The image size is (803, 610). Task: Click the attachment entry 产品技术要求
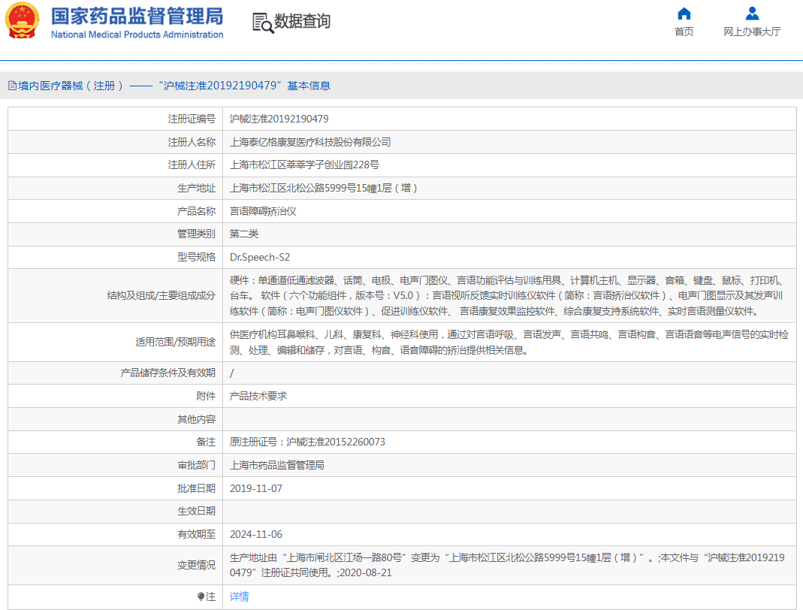258,396
